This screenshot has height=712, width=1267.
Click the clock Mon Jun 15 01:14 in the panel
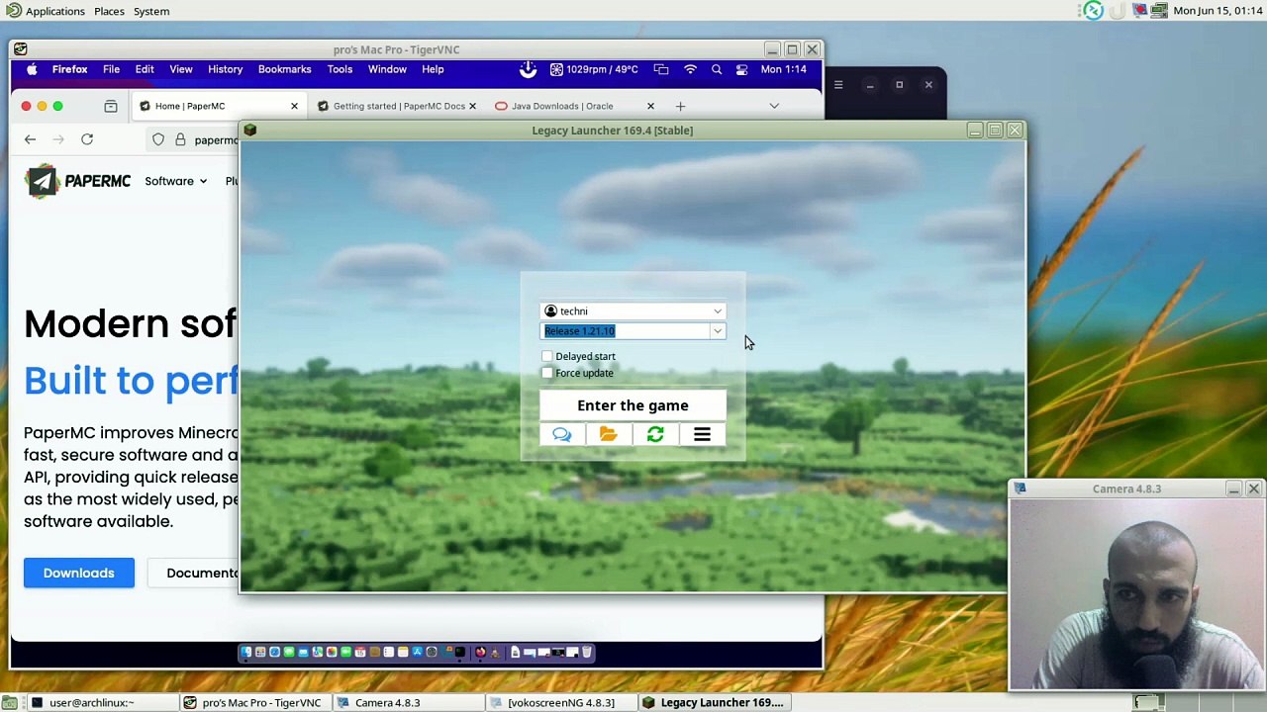(1218, 11)
